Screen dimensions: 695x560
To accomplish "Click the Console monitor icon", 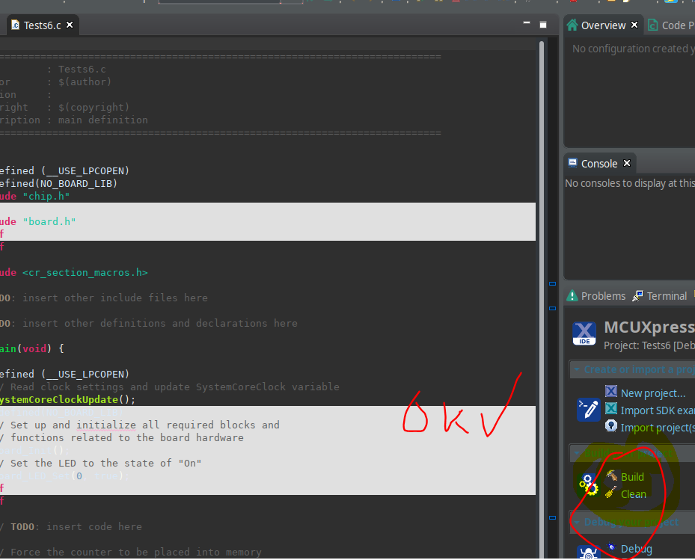I will (x=572, y=162).
